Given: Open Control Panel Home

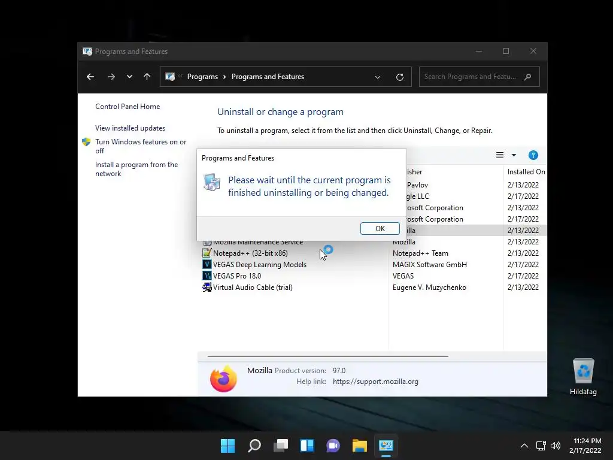Looking at the screenshot, I should (128, 107).
